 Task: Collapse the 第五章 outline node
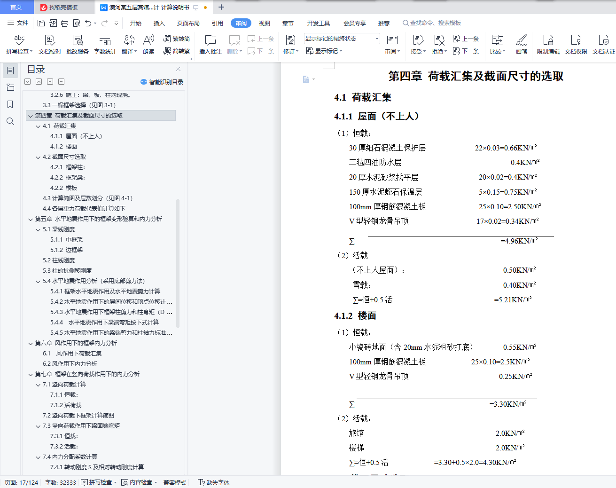(31, 219)
